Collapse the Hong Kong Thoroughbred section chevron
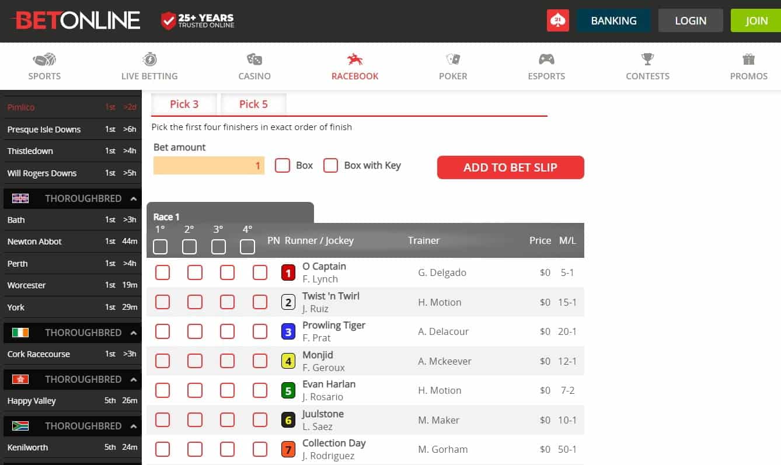This screenshot has width=781, height=465. pyautogui.click(x=134, y=379)
